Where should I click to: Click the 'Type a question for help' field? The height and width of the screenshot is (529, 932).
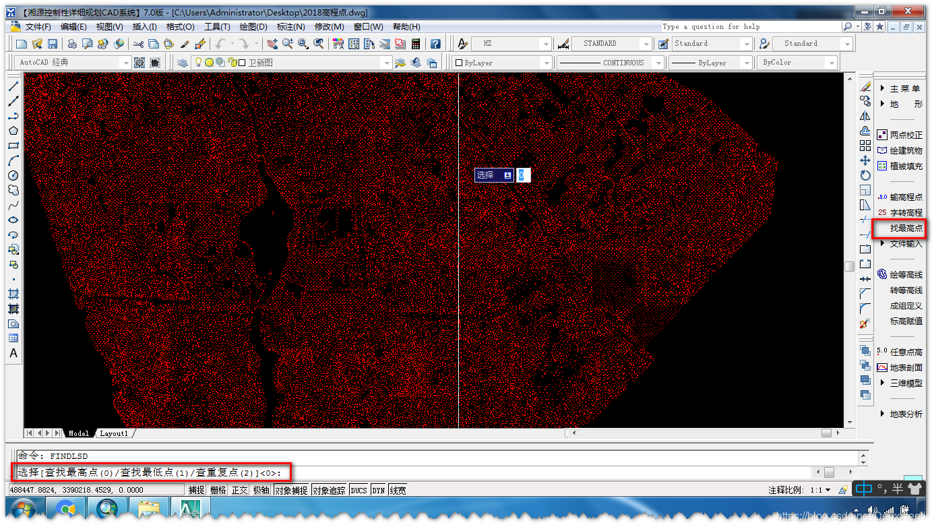[750, 27]
